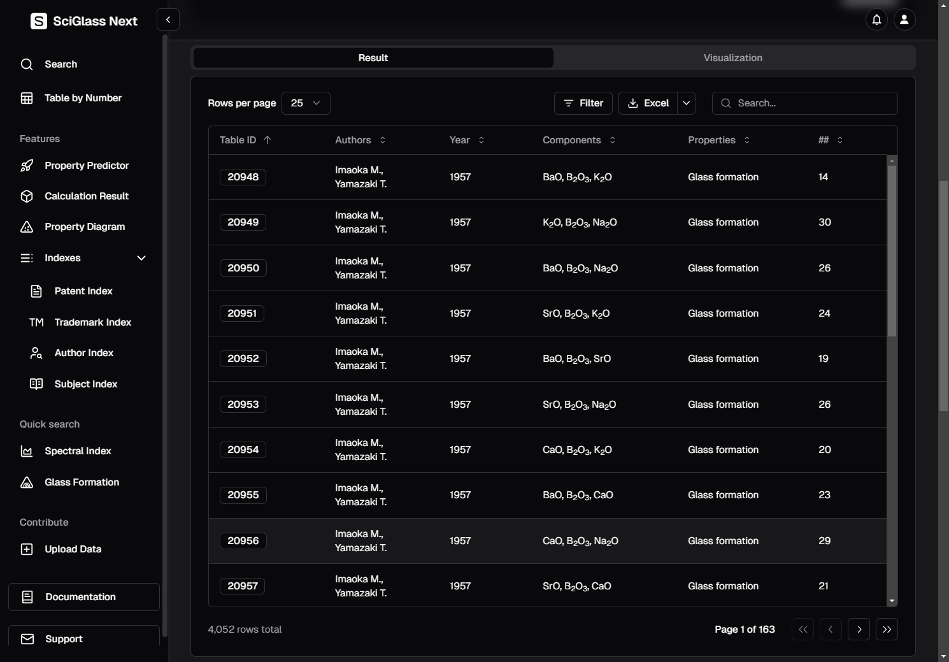The height and width of the screenshot is (662, 949).
Task: Open table 20952 by its ID
Action: click(x=243, y=359)
